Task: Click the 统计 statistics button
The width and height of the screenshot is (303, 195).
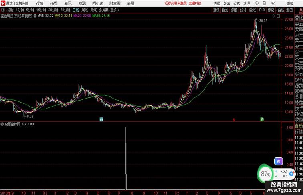Action: tap(243, 10)
